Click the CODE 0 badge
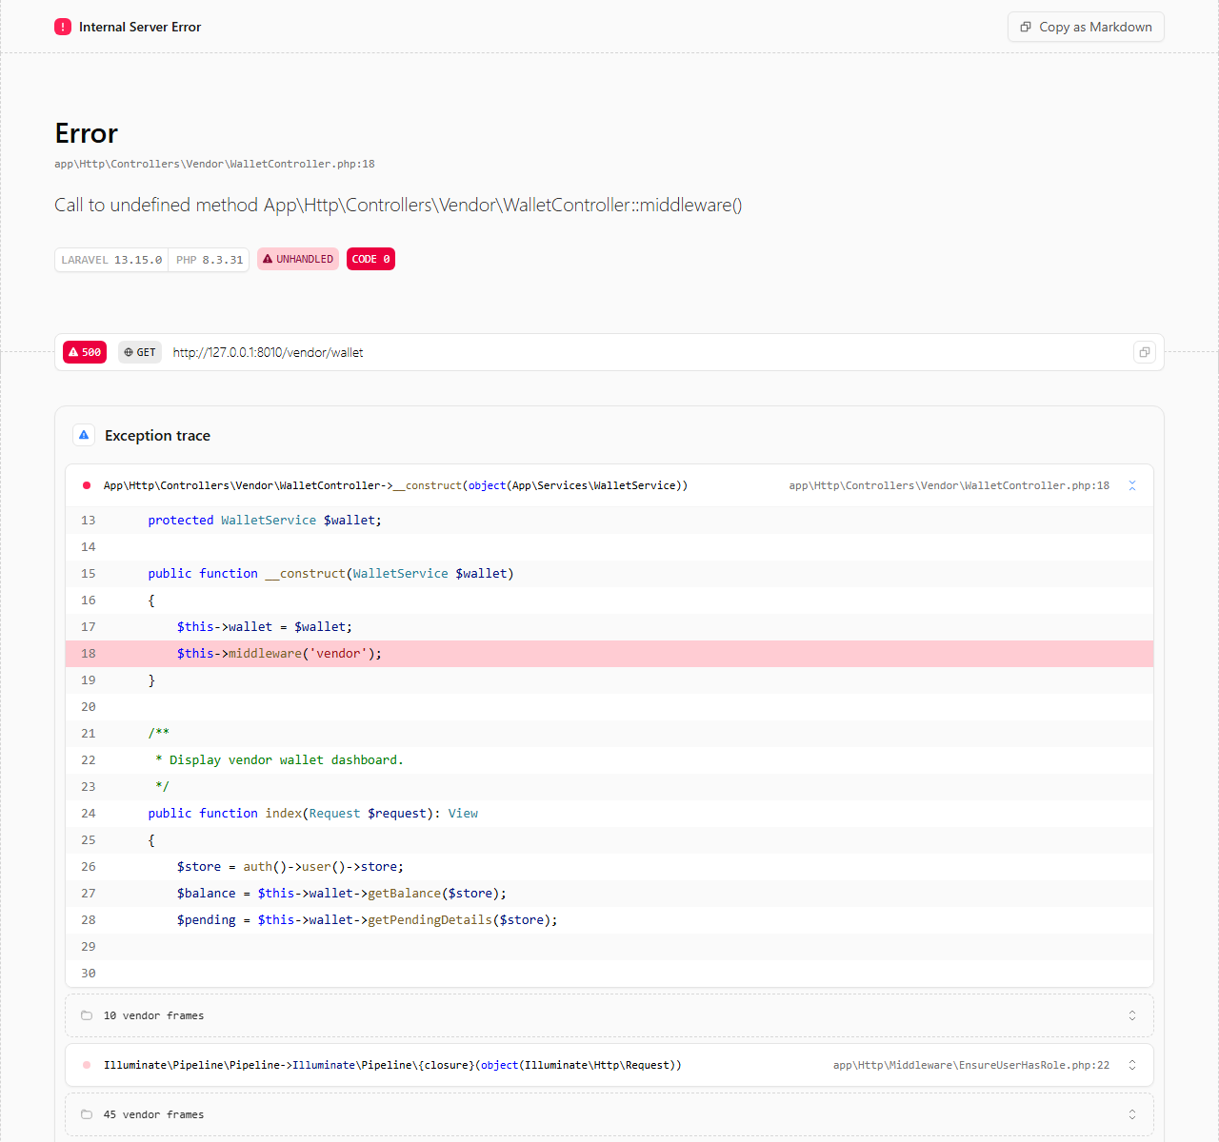The width and height of the screenshot is (1219, 1142). tap(370, 259)
